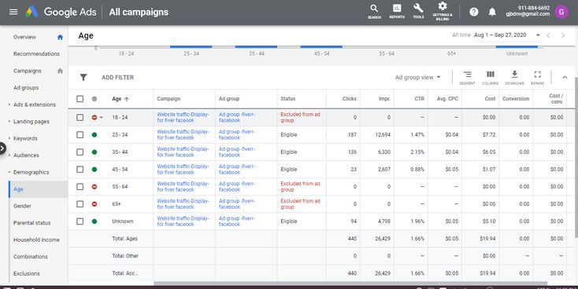
Task: Click status dot icon in header row
Action: pos(94,99)
